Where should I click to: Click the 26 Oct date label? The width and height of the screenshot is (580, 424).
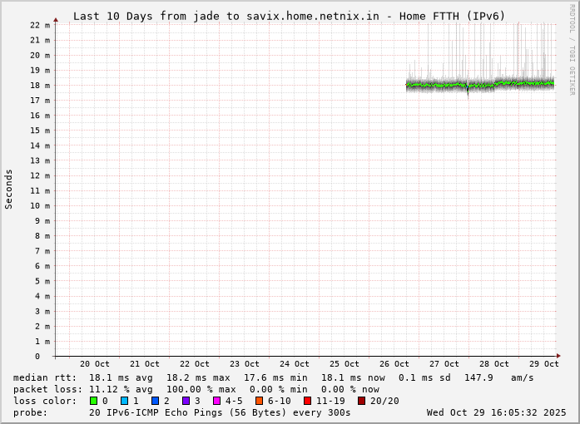pyautogui.click(x=394, y=364)
